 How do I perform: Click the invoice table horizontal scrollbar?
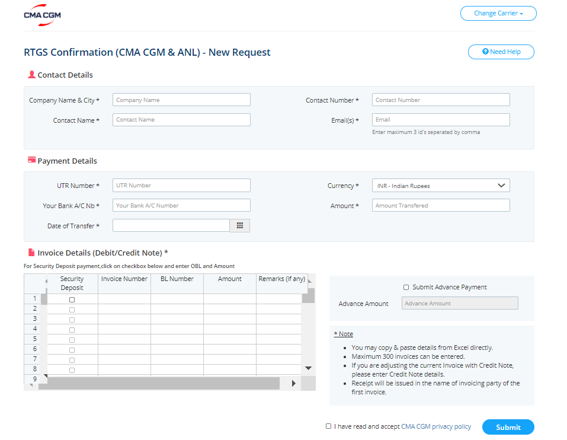[x=160, y=384]
